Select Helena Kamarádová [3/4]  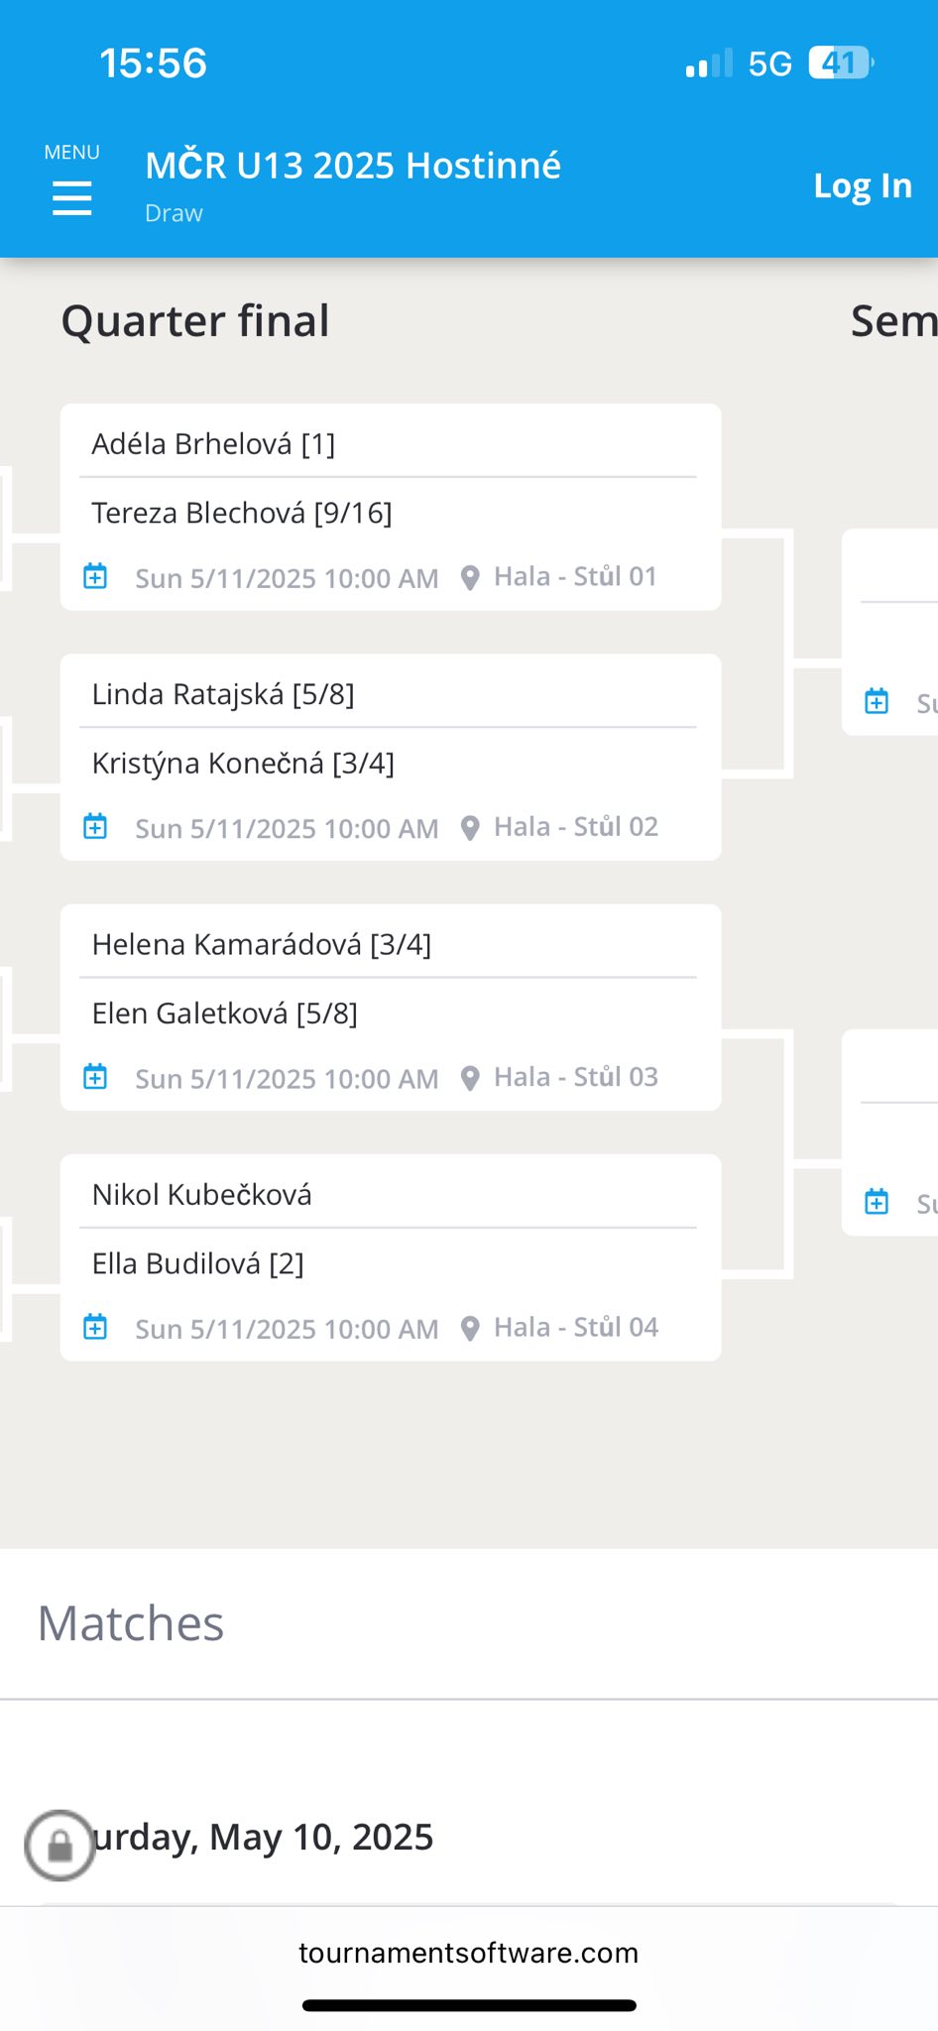262,945
